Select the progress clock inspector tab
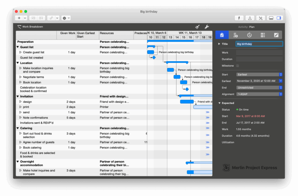 [249, 35]
